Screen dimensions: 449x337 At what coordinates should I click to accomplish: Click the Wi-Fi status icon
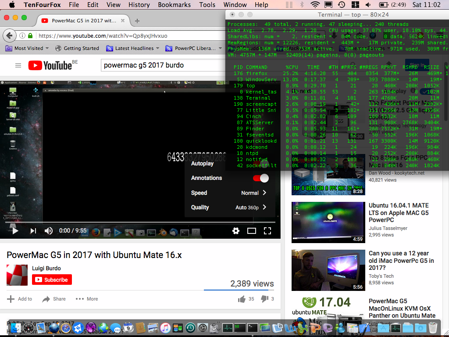(315, 5)
